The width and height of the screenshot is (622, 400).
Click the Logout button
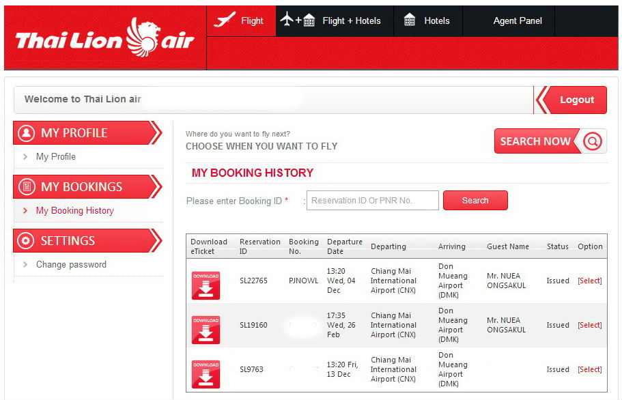coord(571,100)
